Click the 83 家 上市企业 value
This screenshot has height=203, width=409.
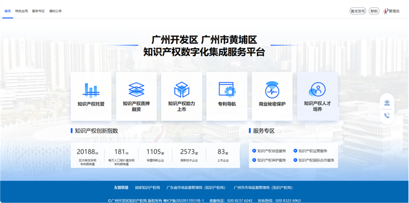223,152
